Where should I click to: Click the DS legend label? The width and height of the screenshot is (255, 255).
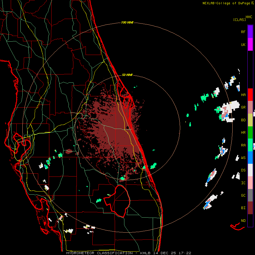point(243,170)
